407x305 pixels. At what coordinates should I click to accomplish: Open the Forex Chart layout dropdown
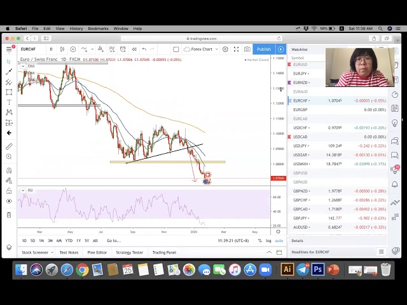[203, 49]
